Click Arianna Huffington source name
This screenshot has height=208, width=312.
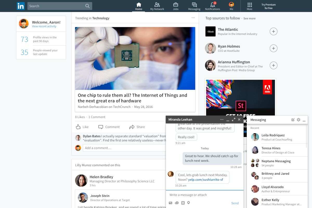[x=234, y=62]
